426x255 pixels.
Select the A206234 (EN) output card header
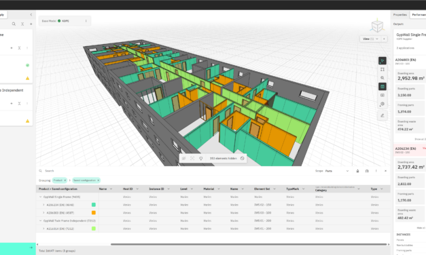point(410,150)
